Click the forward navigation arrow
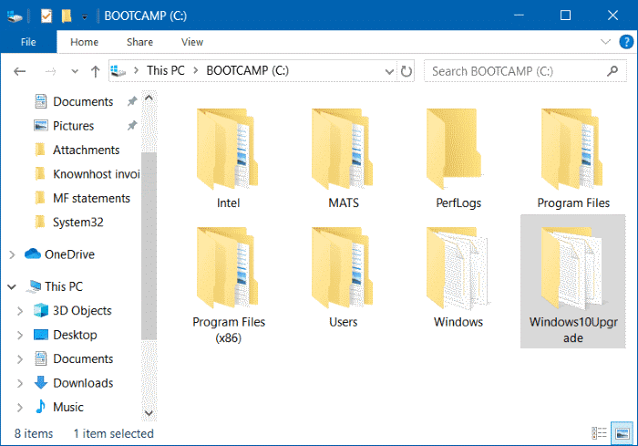Viewport: 638px width, 446px height. (50, 72)
